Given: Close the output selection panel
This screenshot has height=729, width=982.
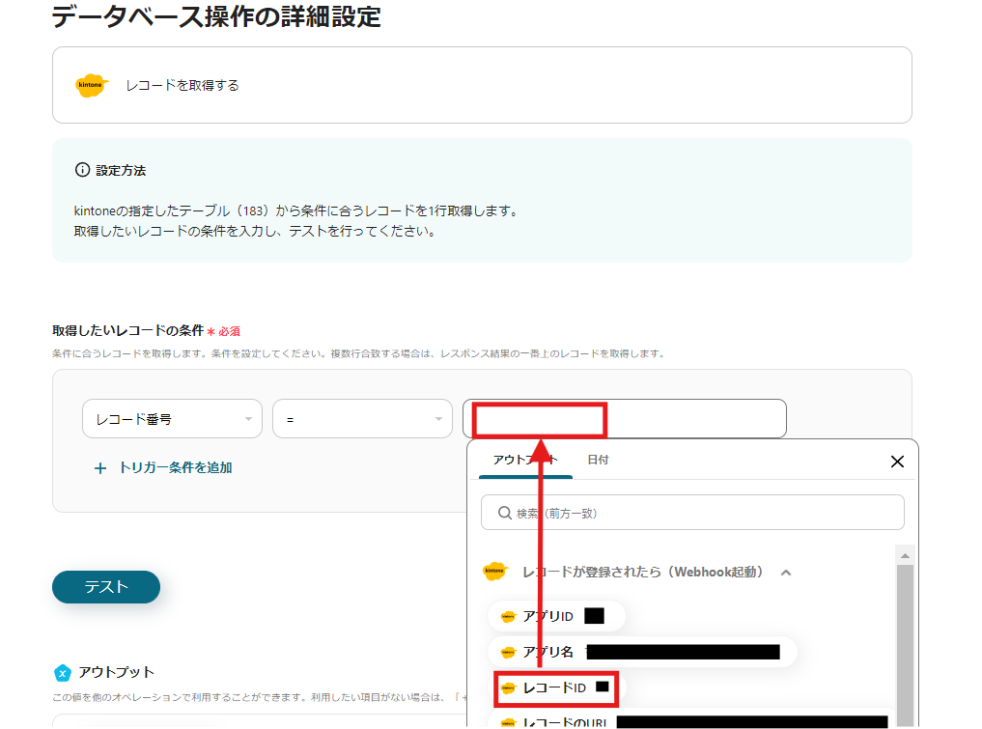Looking at the screenshot, I should click(x=897, y=461).
